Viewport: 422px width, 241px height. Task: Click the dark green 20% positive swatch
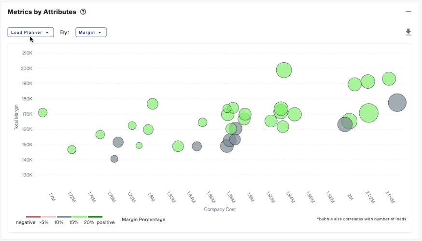coord(95,217)
